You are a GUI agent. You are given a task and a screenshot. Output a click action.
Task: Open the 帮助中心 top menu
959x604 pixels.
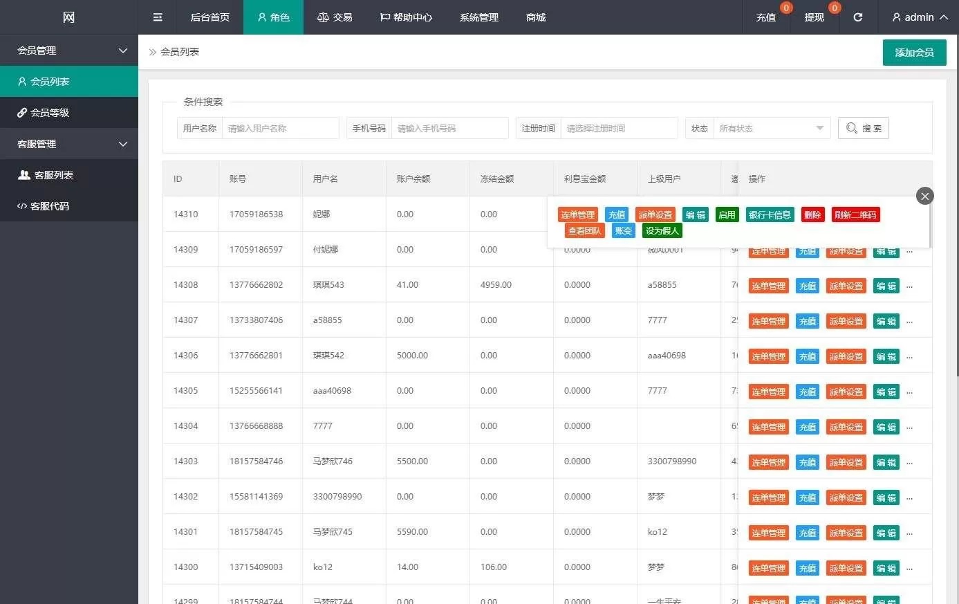point(406,17)
